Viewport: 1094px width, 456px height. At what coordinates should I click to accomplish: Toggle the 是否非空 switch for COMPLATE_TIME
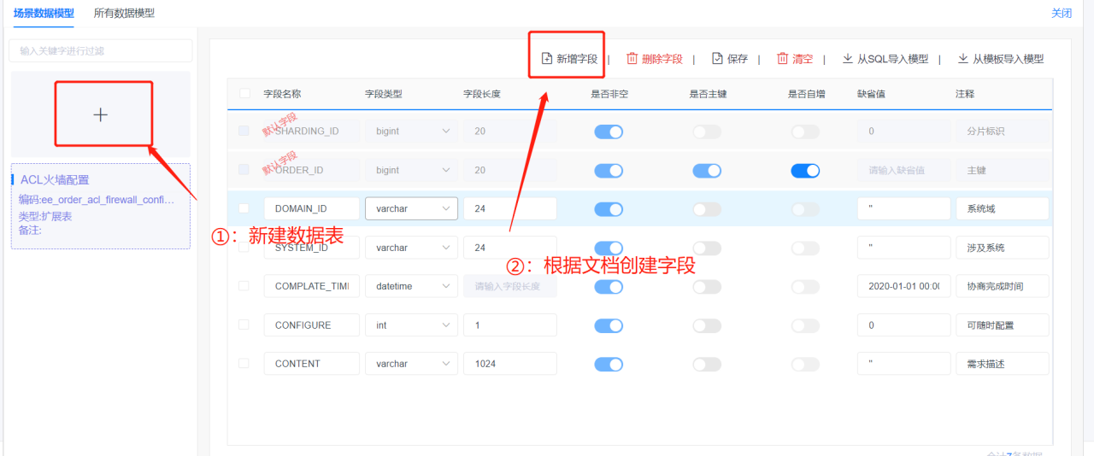coord(609,287)
